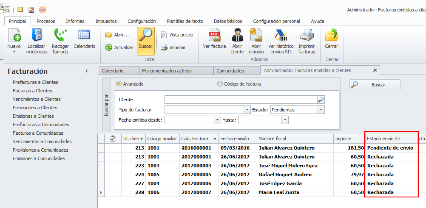Click the Ver factura PDF icon
The width and height of the screenshot is (426, 208).
214,35
